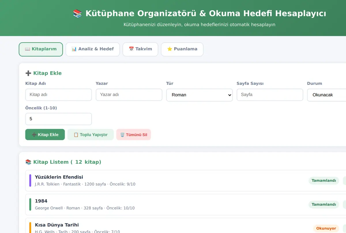Click the green color bar of 1984

point(30,204)
